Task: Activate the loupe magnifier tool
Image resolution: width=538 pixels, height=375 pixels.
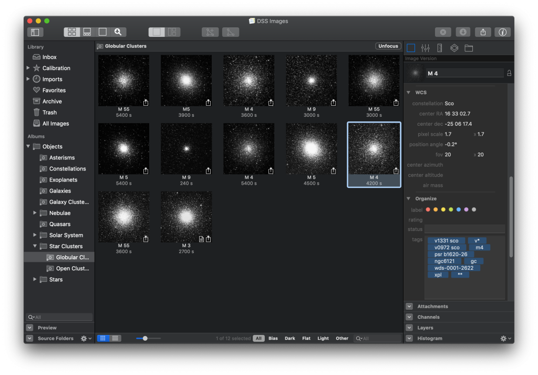Action: [118, 32]
